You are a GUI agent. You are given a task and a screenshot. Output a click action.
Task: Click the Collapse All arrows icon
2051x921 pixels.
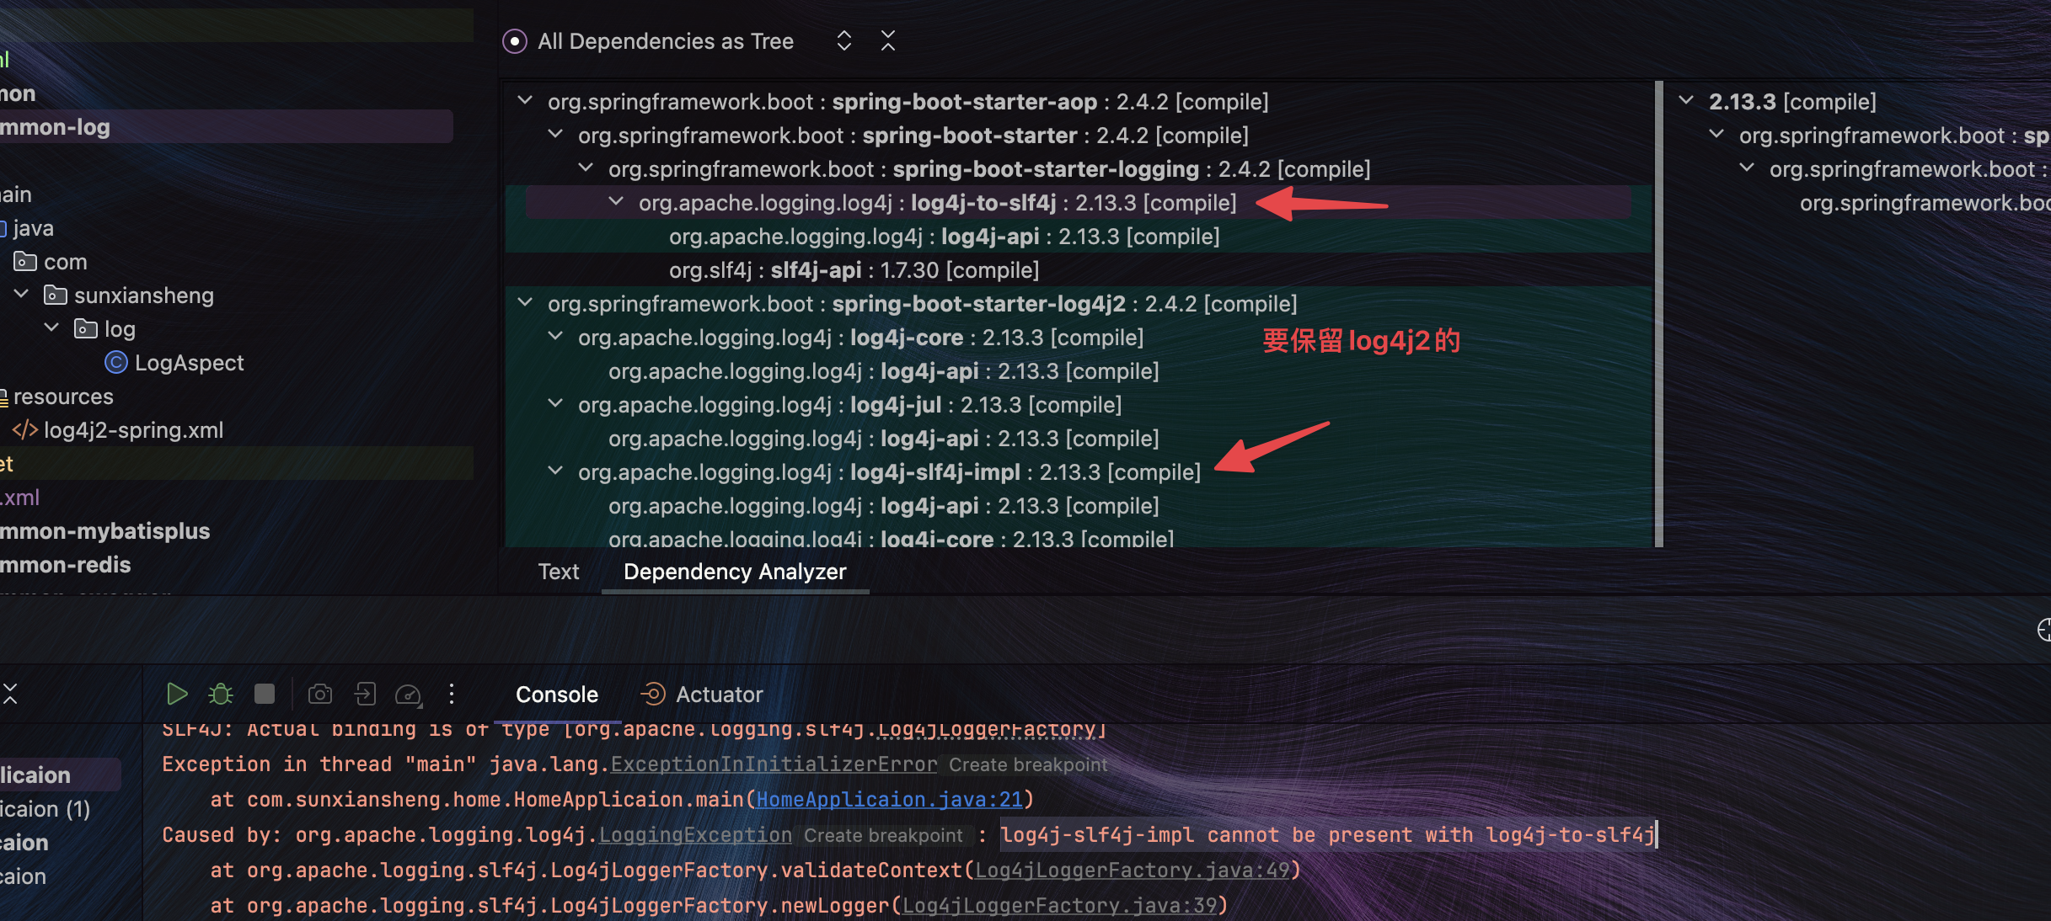888,40
